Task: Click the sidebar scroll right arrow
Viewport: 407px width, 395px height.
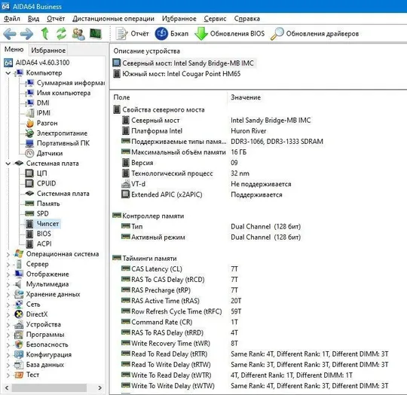Action: click(100, 388)
